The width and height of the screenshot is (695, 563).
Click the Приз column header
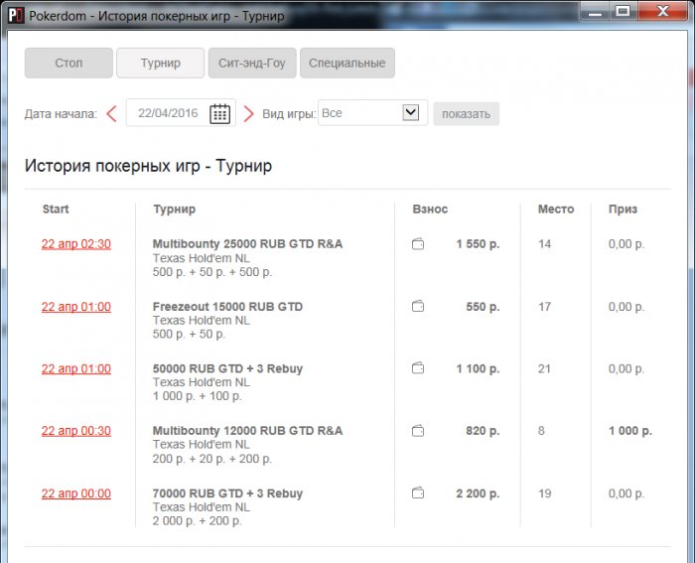[x=623, y=209]
